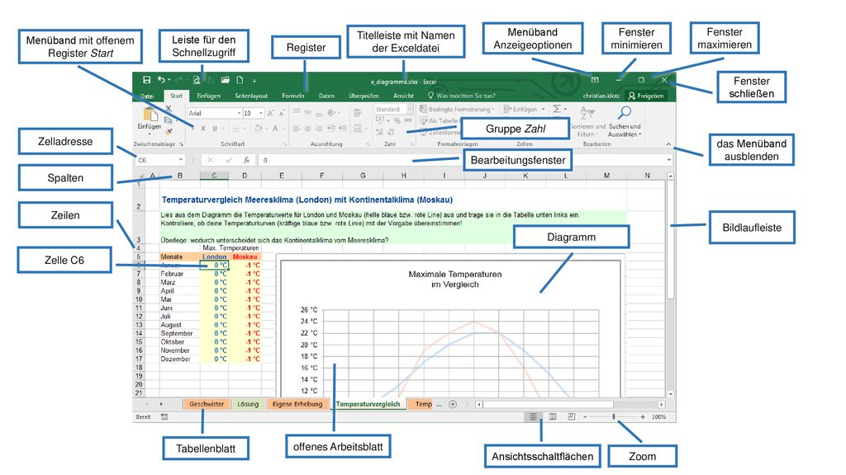The width and height of the screenshot is (846, 475).
Task: Open the Datei menu tab
Action: 147,96
